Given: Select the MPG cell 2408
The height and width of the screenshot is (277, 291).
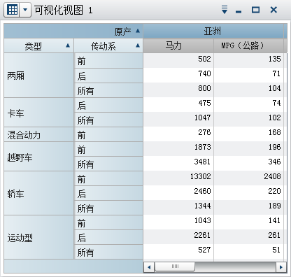Looking at the screenshot, I should point(248,178).
